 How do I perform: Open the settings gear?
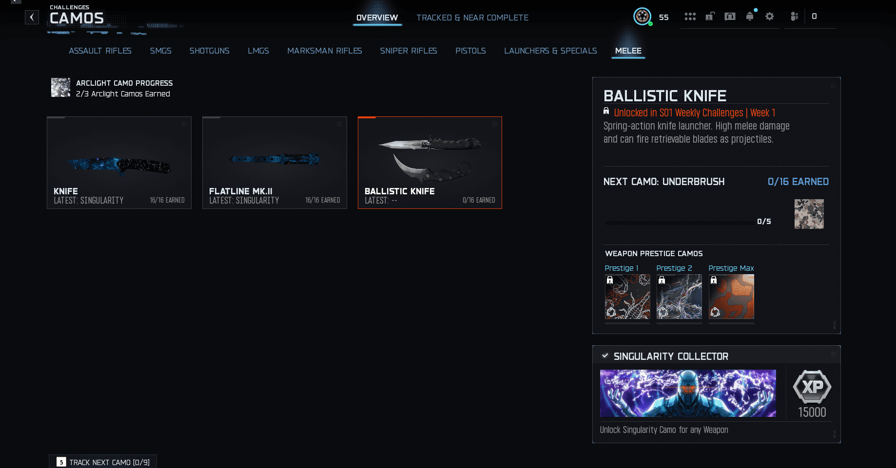pos(770,17)
